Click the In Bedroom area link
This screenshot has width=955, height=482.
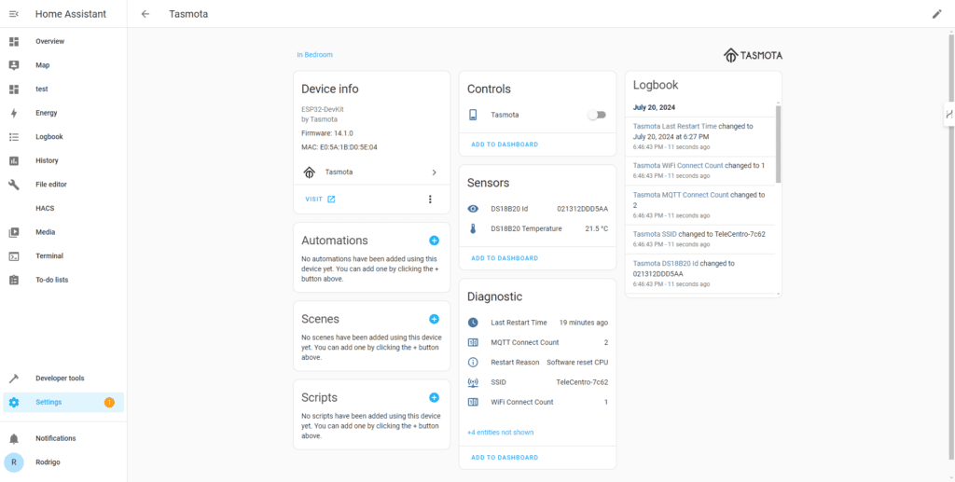pos(314,55)
